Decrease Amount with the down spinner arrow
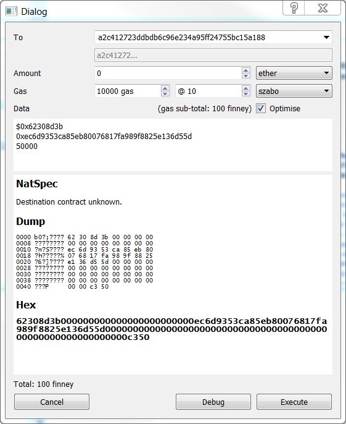This screenshot has height=424, width=346. (x=246, y=76)
